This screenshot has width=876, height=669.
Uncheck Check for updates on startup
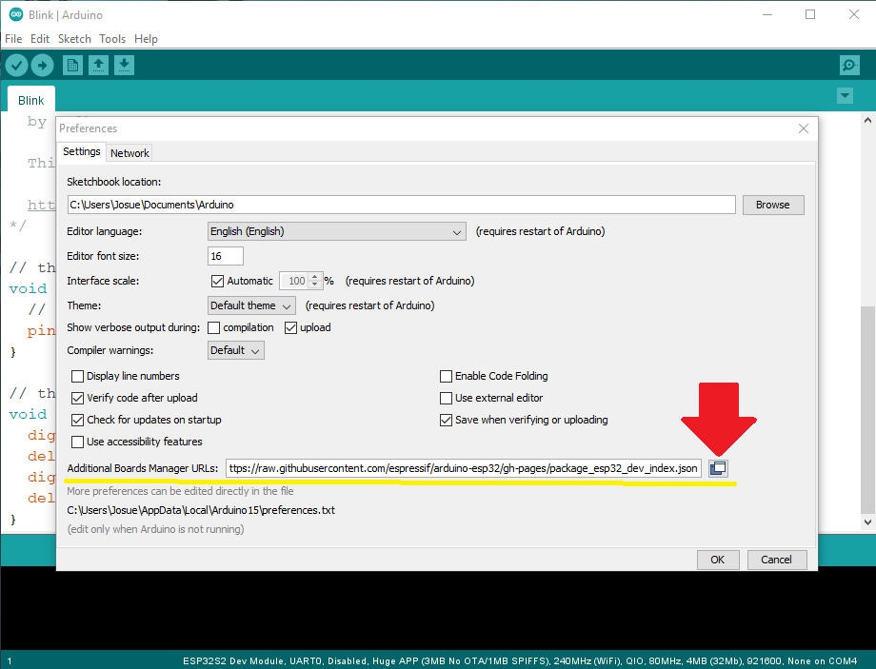click(x=78, y=420)
